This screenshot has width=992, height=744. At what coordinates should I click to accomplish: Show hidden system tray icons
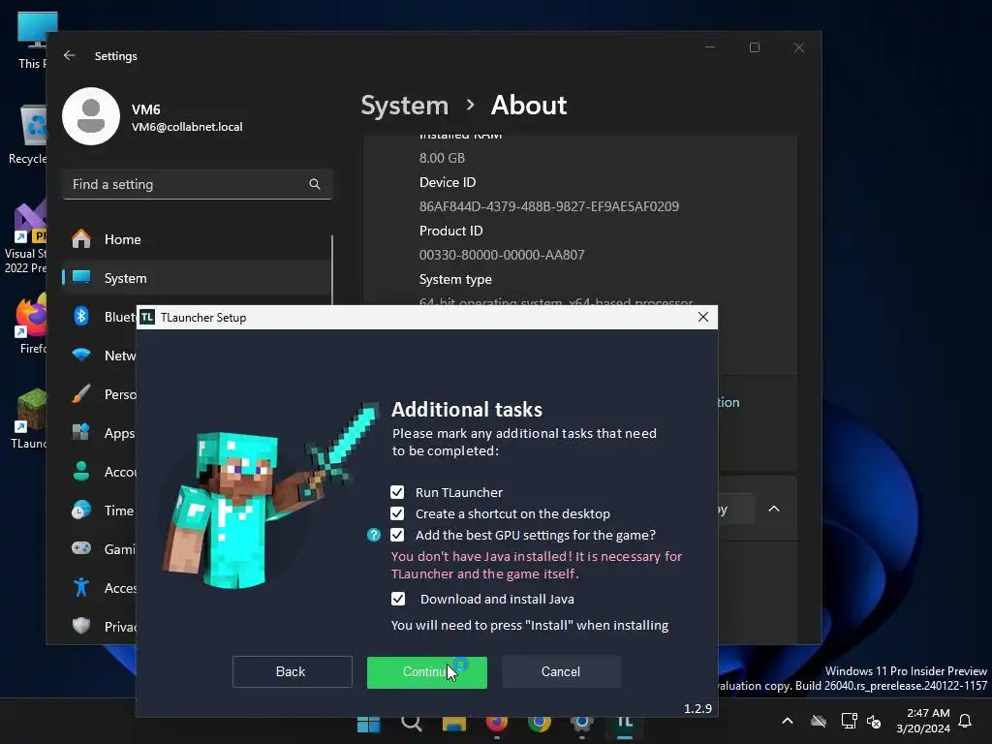[788, 721]
